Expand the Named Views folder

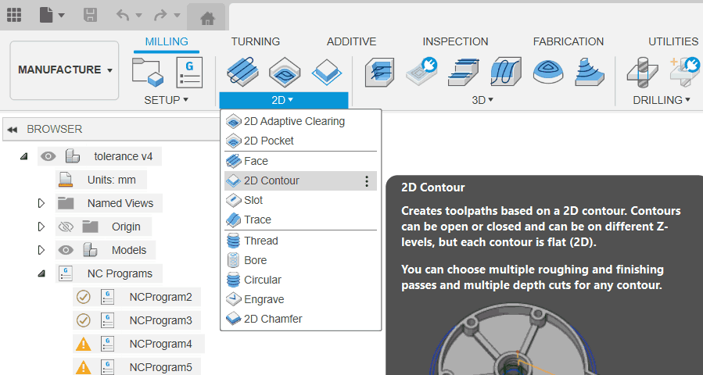coord(41,203)
